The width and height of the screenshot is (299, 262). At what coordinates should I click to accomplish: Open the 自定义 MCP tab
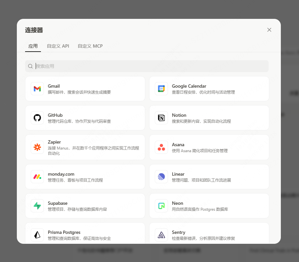pos(90,46)
